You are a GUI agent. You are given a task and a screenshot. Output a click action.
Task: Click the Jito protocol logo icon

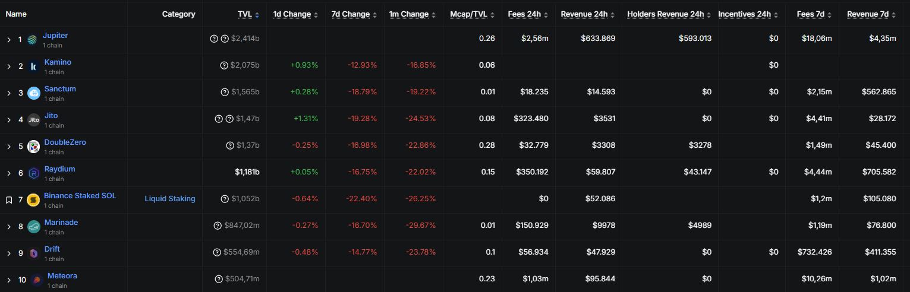tap(34, 120)
